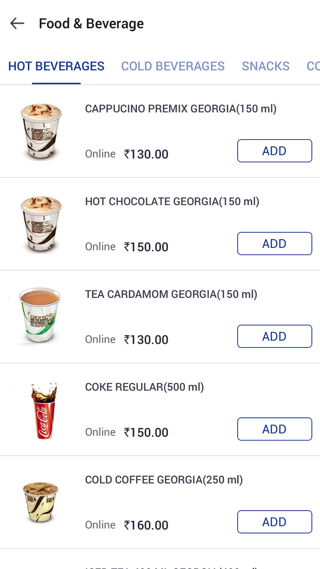Tap the Cappucino cup image

(x=41, y=131)
